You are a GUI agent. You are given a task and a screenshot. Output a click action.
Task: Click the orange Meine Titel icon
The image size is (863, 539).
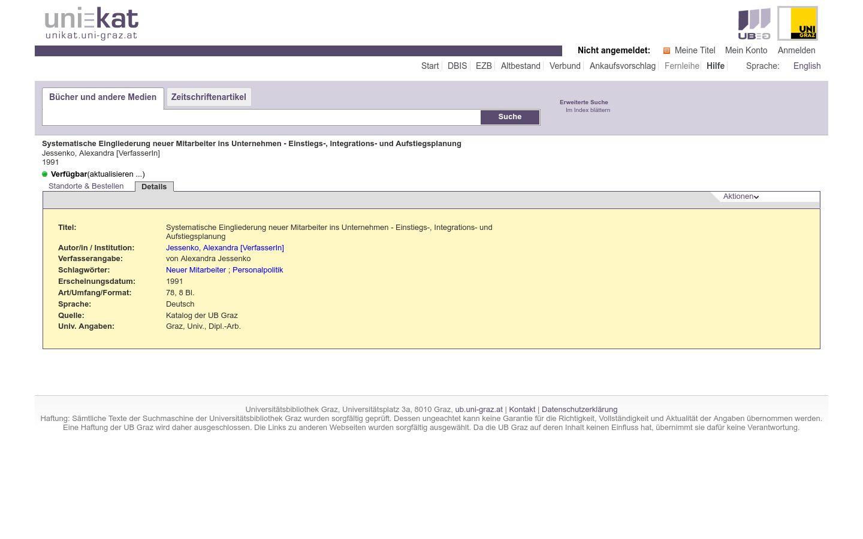(666, 51)
